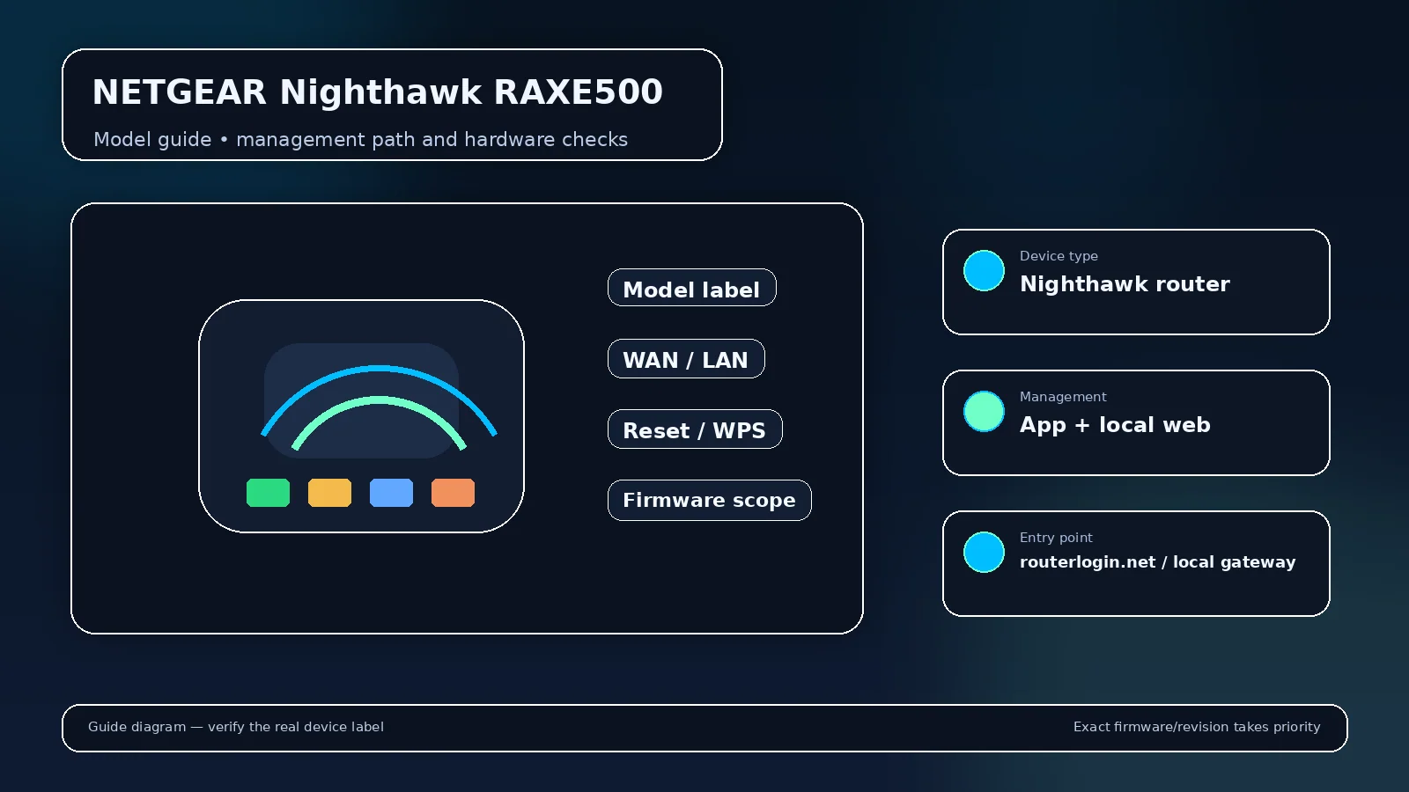This screenshot has width=1409, height=792.
Task: Click the Reset / WPS pill
Action: coord(695,429)
